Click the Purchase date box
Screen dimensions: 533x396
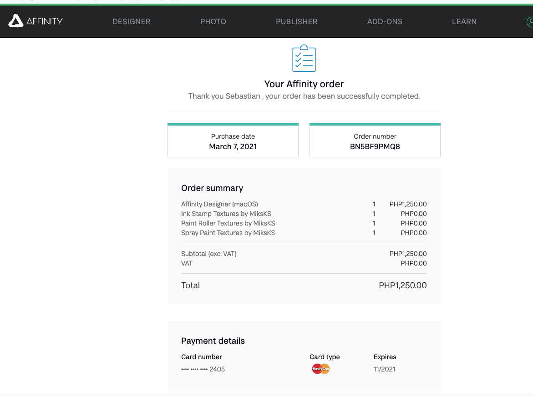pyautogui.click(x=233, y=140)
